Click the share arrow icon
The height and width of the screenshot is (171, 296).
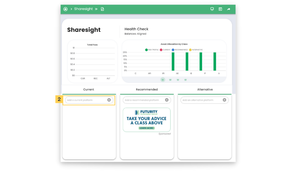click(x=229, y=9)
